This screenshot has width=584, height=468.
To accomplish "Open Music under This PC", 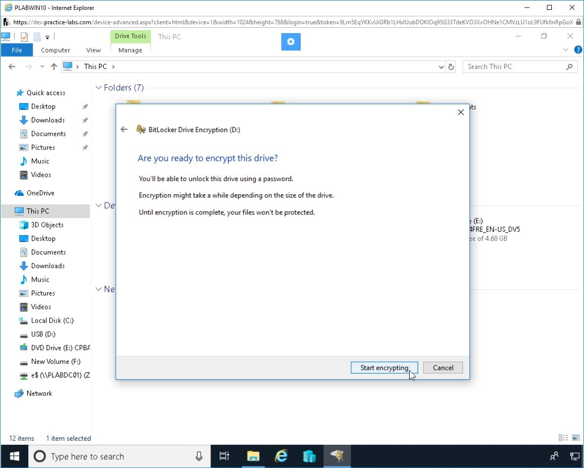I will coord(40,280).
